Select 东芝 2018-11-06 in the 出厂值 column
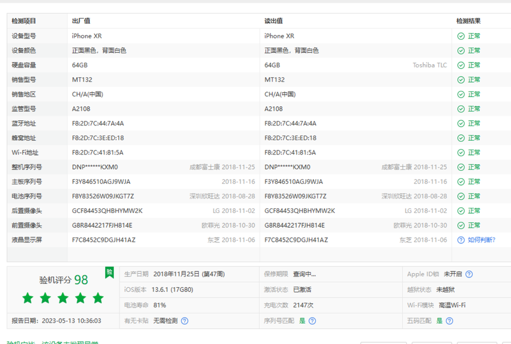Screen dimensions: 511x344 [232, 240]
